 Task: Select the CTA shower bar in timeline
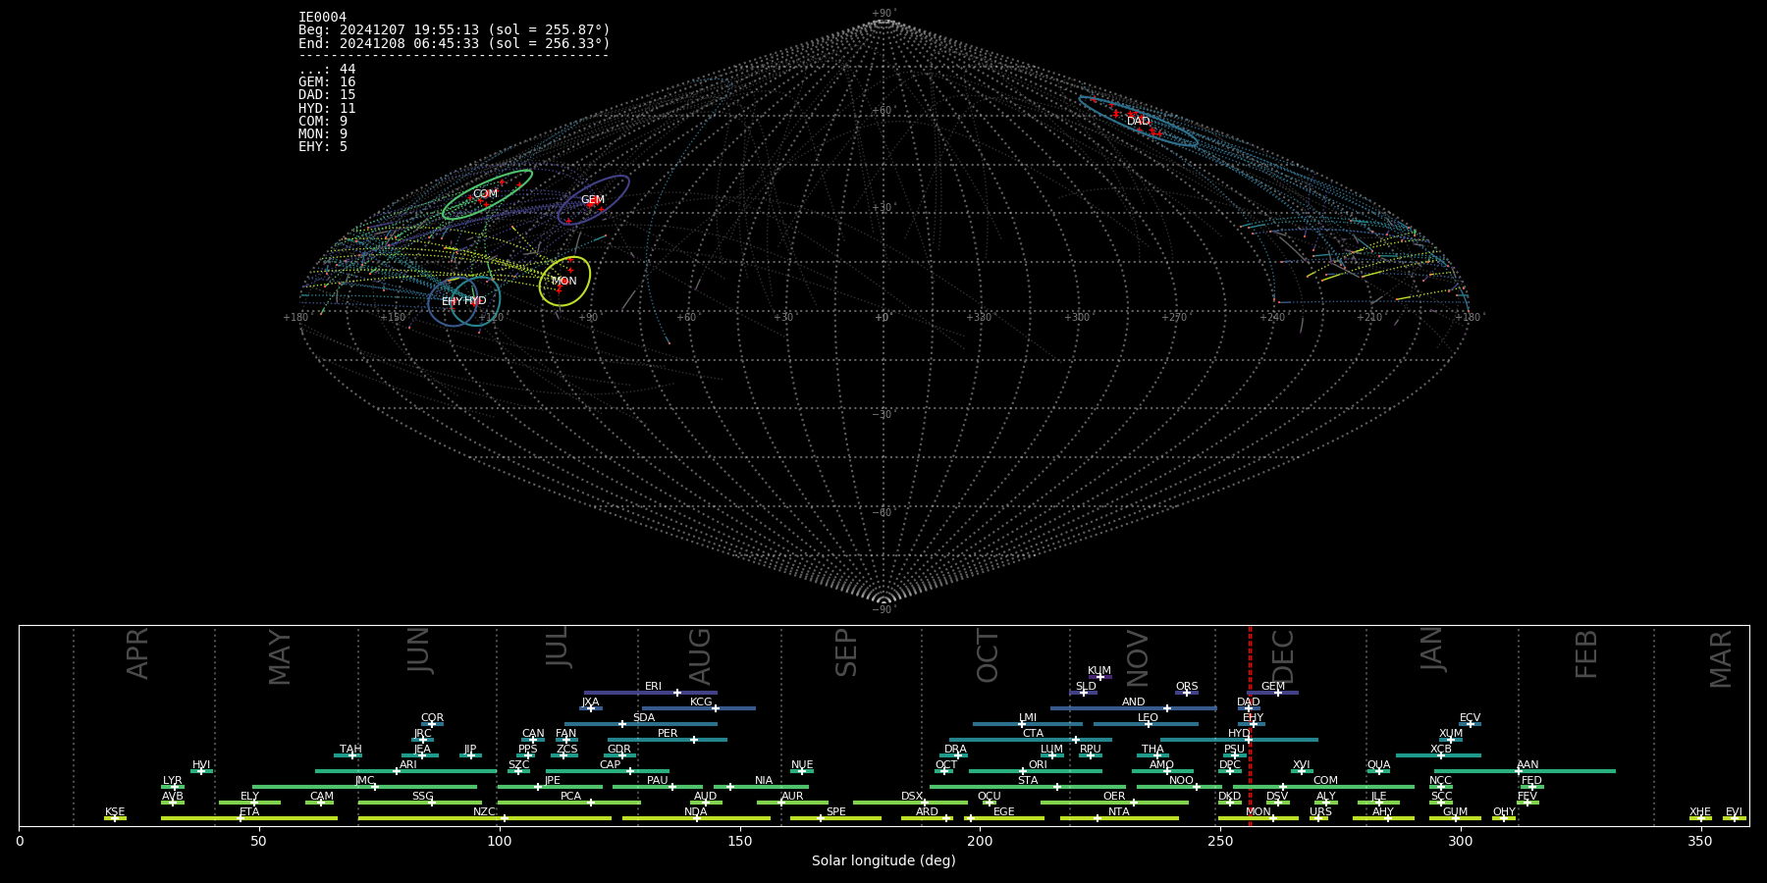click(1031, 740)
